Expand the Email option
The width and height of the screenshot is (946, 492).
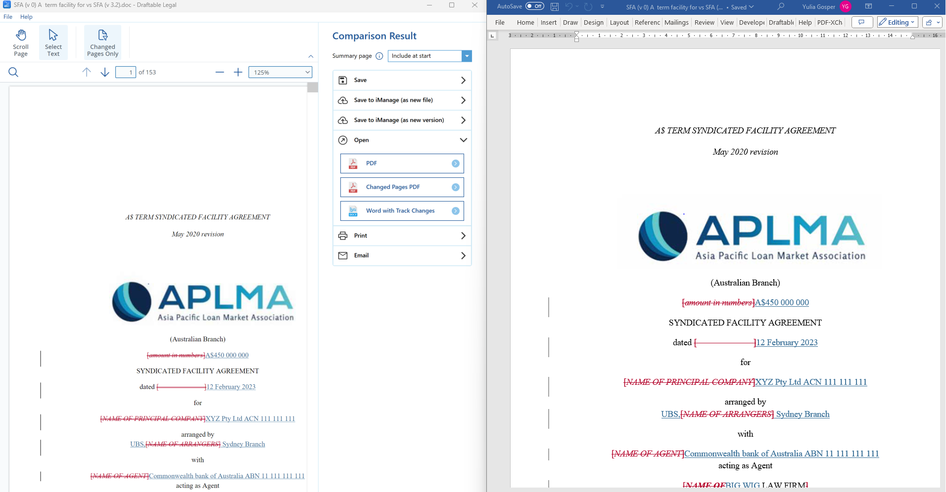point(402,255)
